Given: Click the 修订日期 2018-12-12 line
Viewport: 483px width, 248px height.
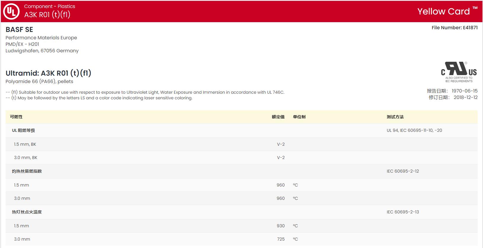Looking at the screenshot, I should point(453,97).
